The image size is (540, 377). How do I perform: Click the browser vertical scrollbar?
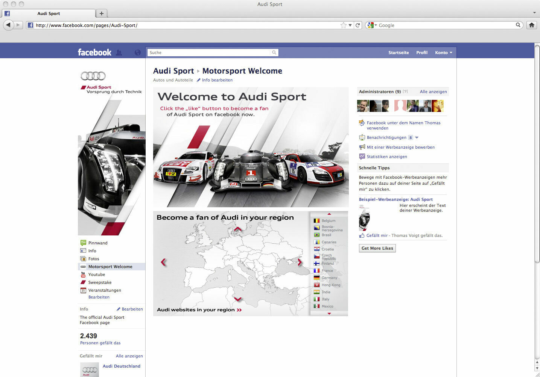(537, 154)
